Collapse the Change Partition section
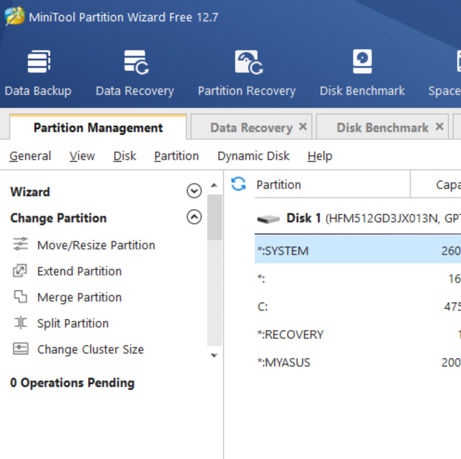The width and height of the screenshot is (461, 459). tap(194, 217)
